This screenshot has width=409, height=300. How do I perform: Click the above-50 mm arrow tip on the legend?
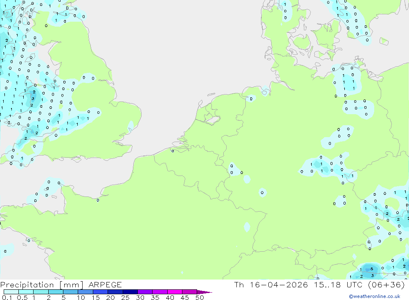click(205, 292)
